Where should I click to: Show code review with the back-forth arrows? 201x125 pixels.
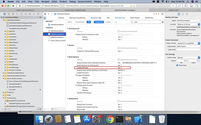(x=179, y=6)
